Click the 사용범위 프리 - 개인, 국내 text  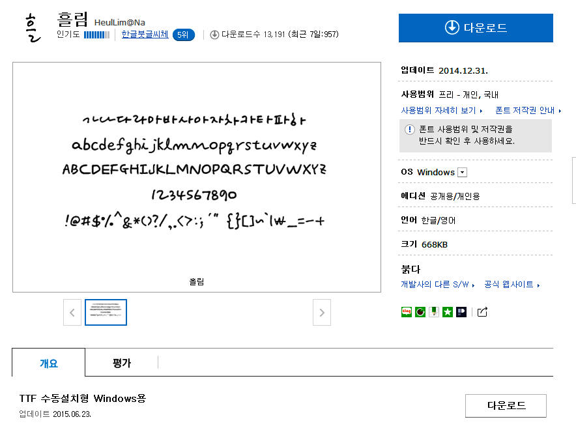click(449, 94)
